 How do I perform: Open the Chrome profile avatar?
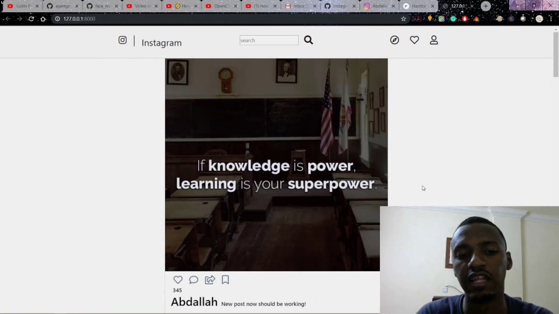(x=539, y=19)
